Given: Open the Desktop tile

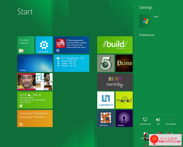Looking at the screenshot, I should [35, 63].
